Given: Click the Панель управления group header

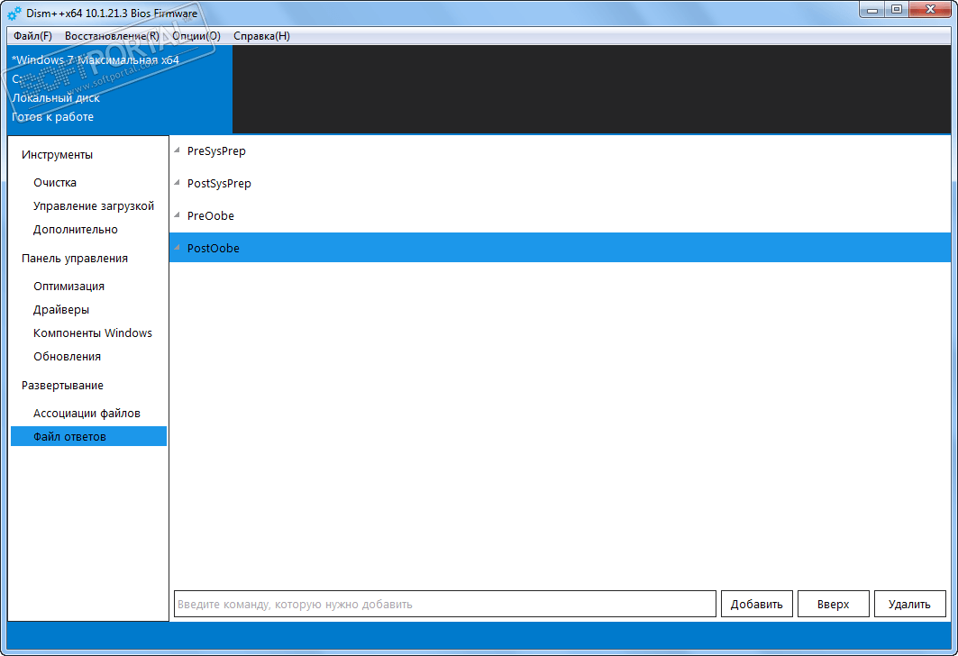Looking at the screenshot, I should click(x=75, y=259).
